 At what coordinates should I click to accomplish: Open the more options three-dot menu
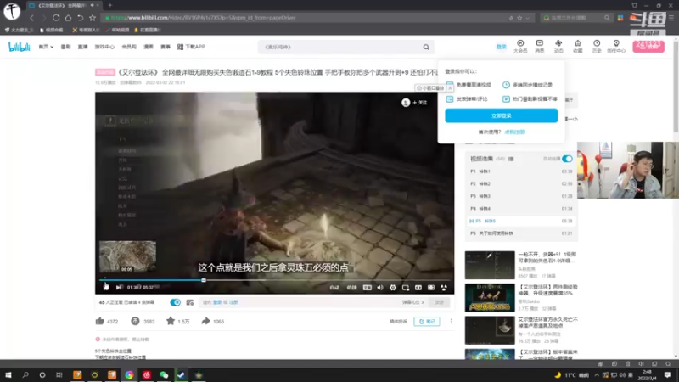(452, 322)
